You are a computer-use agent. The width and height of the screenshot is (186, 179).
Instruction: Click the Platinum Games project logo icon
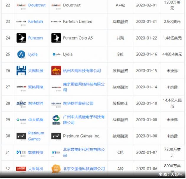click(x=21, y=136)
